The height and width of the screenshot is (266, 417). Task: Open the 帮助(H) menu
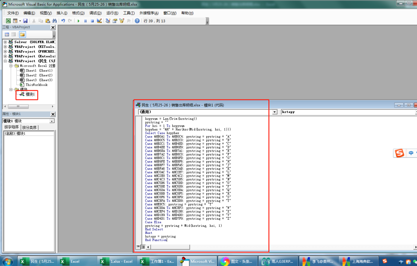point(187,13)
